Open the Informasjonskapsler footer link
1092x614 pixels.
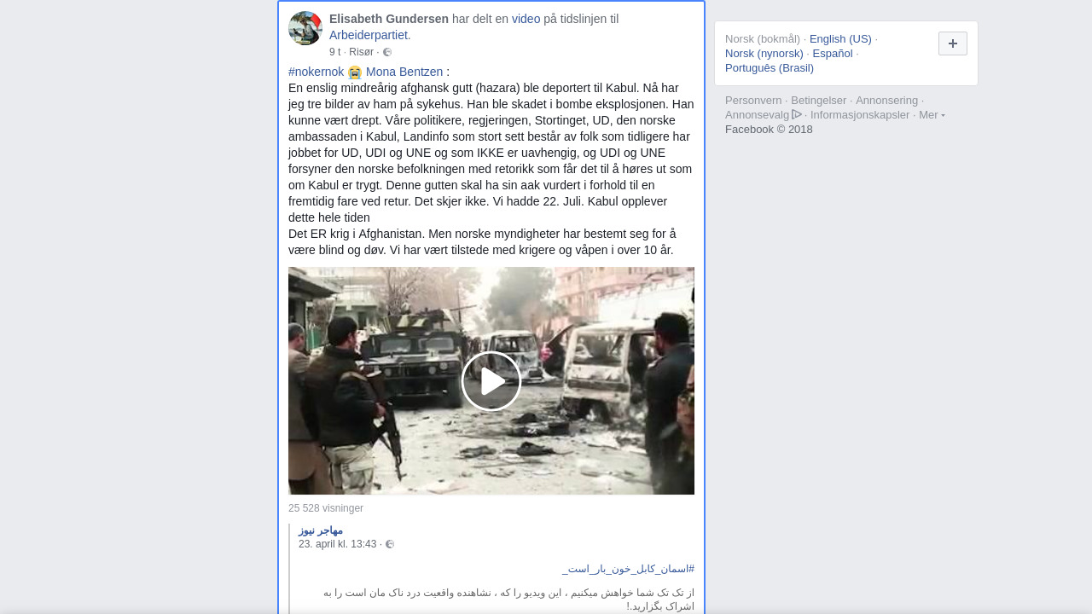tap(860, 114)
